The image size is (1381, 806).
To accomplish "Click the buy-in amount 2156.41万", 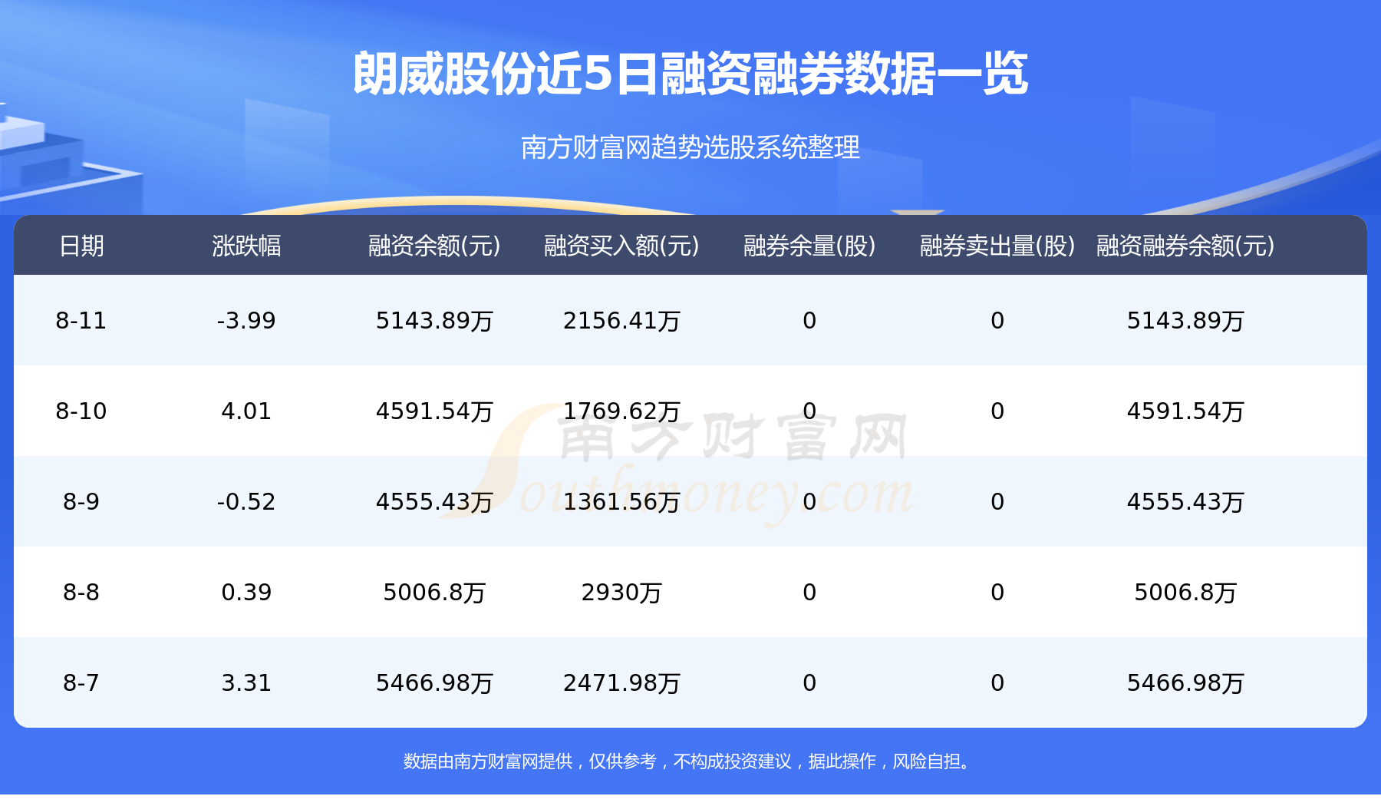I will pos(621,320).
